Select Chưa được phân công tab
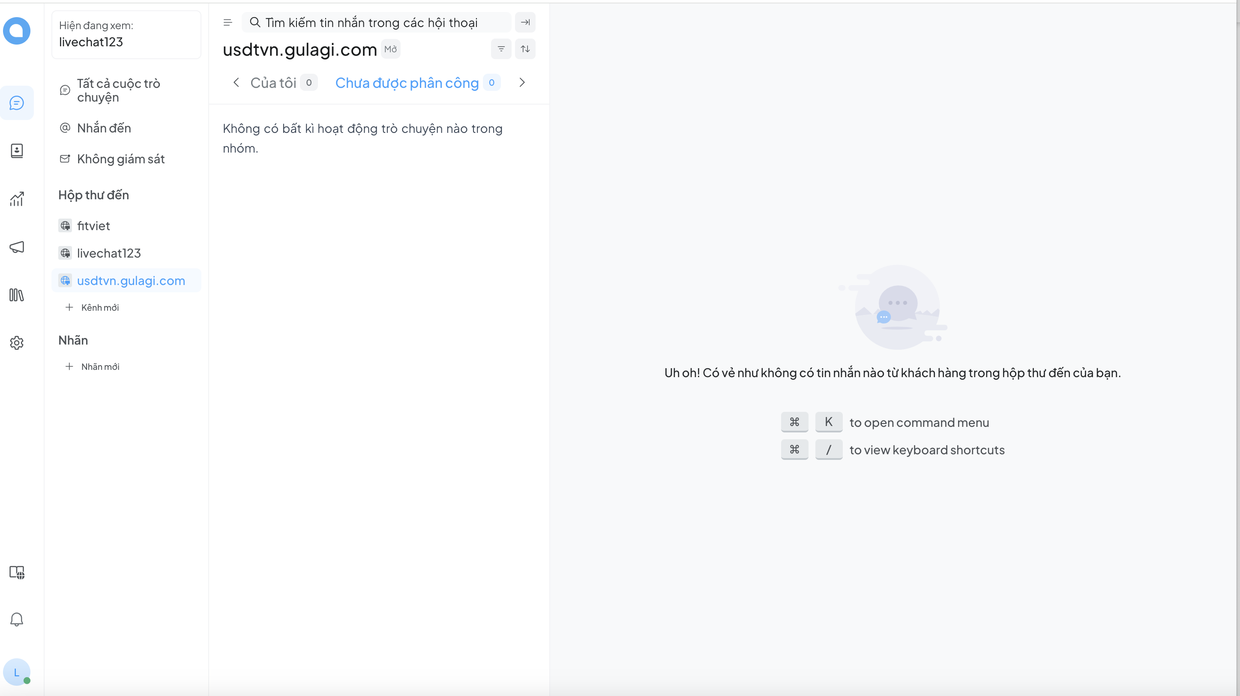Screen dimensions: 1240x696 pos(407,83)
